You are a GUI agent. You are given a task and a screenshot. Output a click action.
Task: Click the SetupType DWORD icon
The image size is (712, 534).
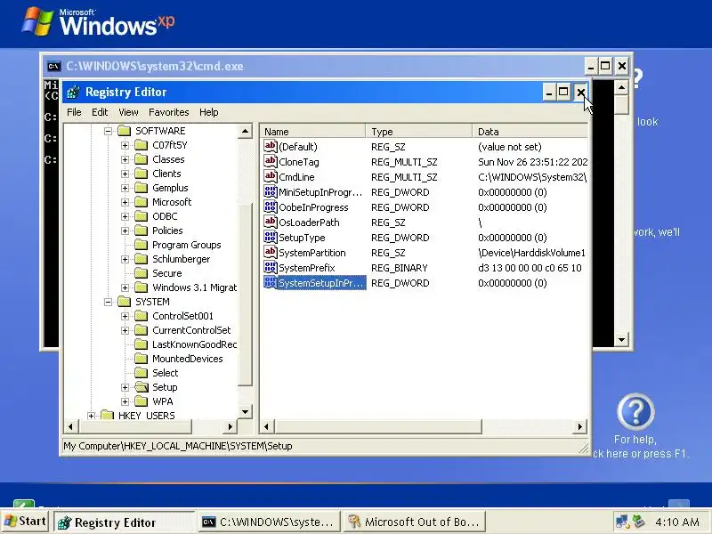(271, 237)
